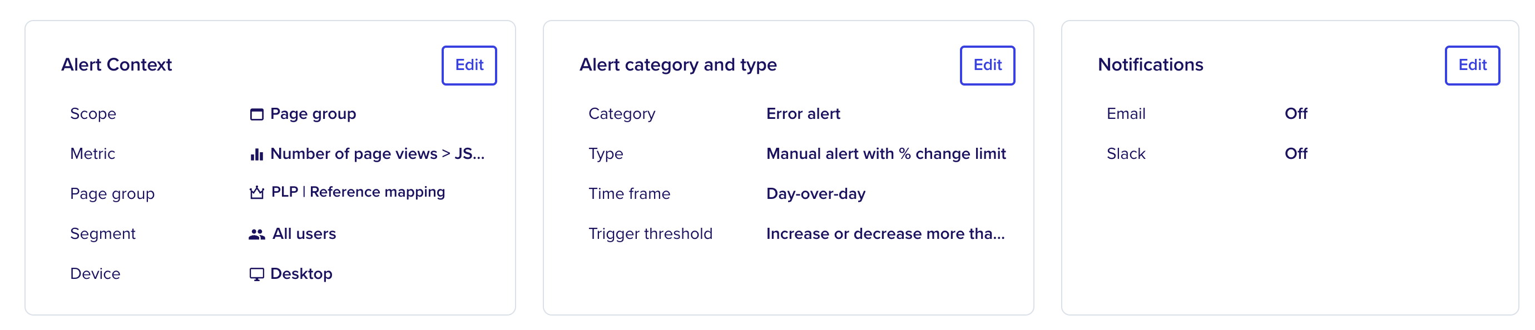Click the Page group scope window icon
Image resolution: width=1535 pixels, height=330 pixels.
[256, 114]
